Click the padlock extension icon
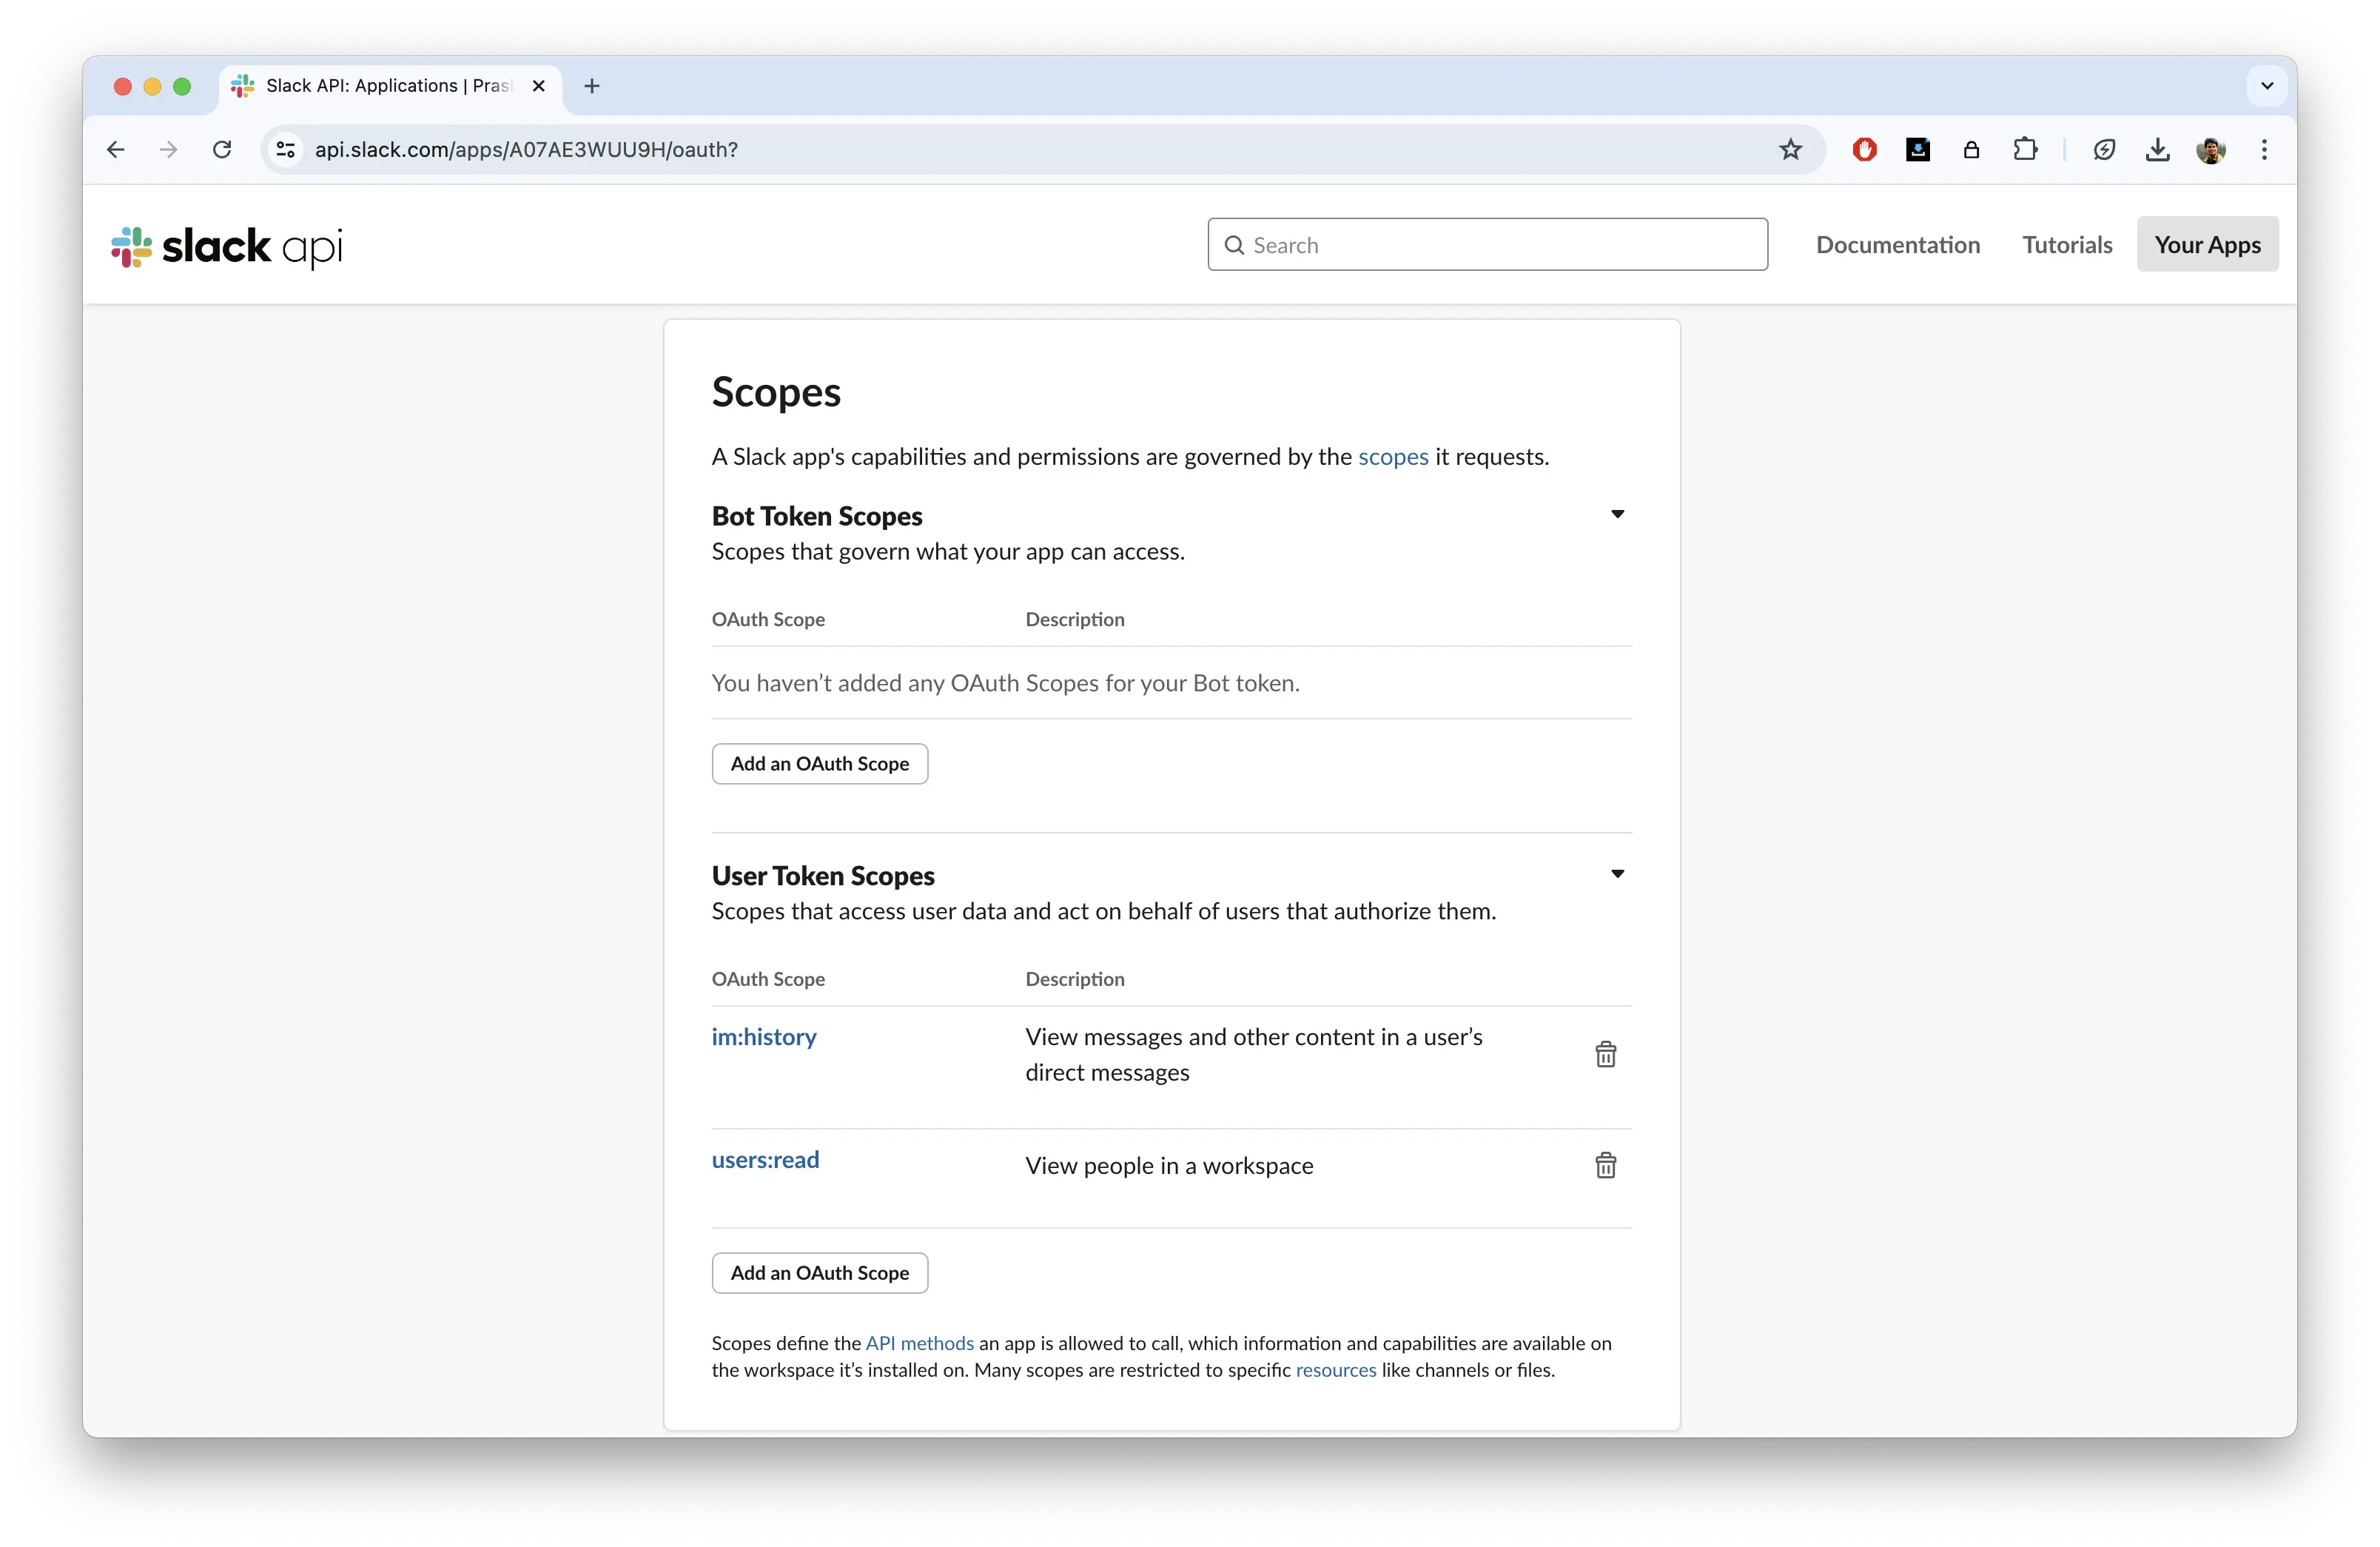 [x=1971, y=149]
